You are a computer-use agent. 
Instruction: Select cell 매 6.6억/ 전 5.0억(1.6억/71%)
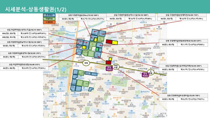[x=33, y=57]
